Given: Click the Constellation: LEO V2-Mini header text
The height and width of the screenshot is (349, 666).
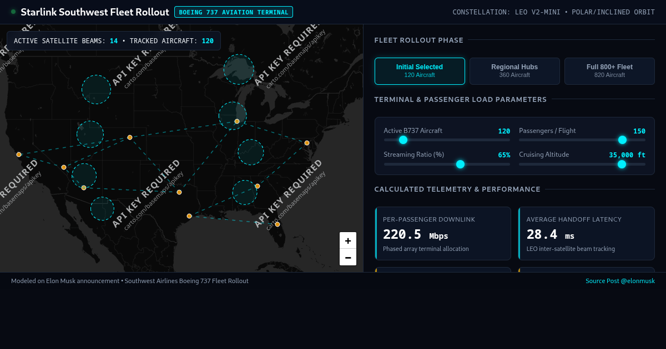Looking at the screenshot, I should tap(553, 12).
